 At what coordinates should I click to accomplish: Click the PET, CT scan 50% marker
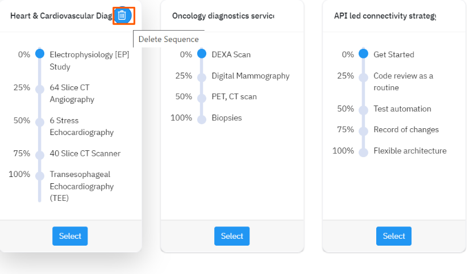pyautogui.click(x=201, y=98)
